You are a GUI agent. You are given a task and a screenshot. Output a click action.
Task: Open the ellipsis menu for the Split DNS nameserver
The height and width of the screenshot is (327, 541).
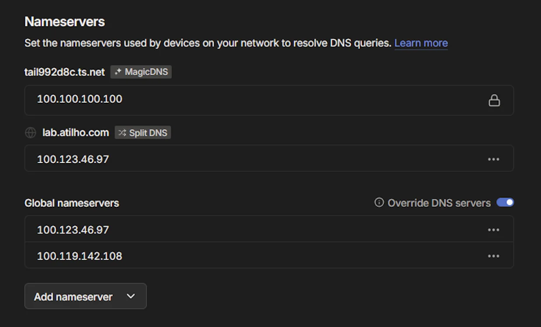point(494,159)
